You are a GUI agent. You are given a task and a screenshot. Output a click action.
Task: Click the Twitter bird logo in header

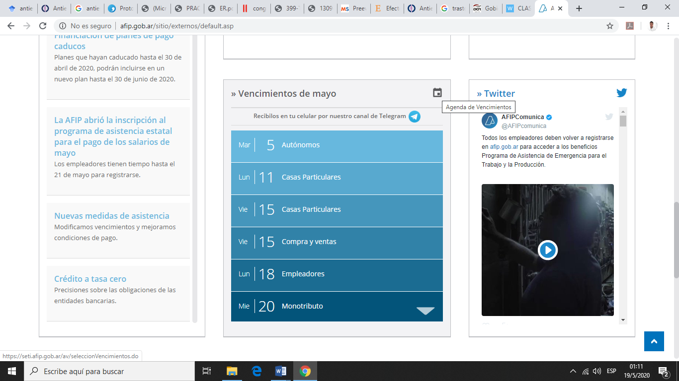point(621,93)
